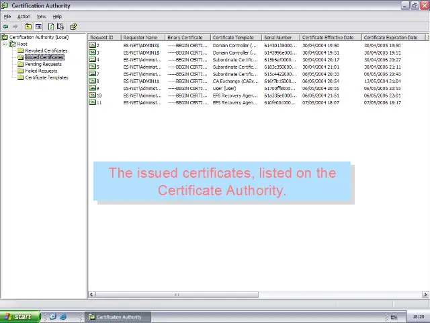Select expiration date 06/05/2006 20:43
The width and height of the screenshot is (430, 323).
click(x=382, y=74)
